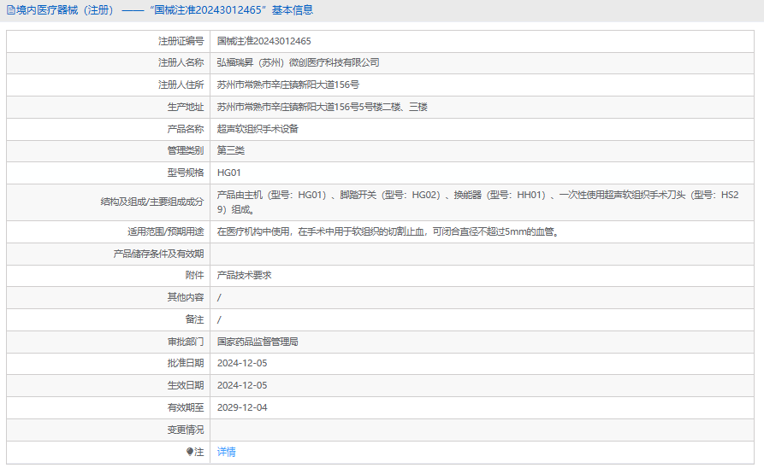
Task: Click the 注册人住所 label
Action: point(181,85)
